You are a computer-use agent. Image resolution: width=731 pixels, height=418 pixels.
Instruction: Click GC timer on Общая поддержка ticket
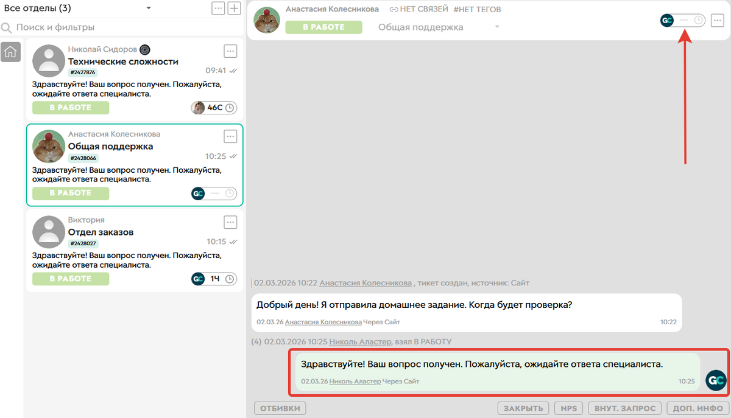click(x=214, y=193)
